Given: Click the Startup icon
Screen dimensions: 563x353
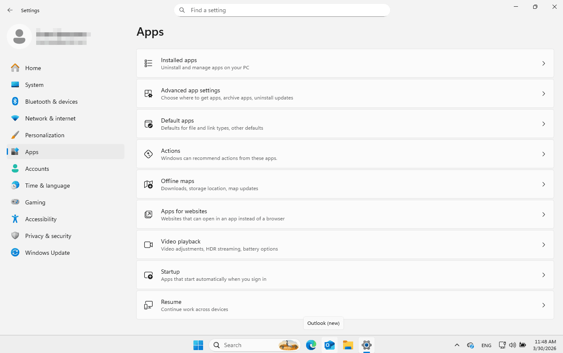Looking at the screenshot, I should (x=148, y=275).
